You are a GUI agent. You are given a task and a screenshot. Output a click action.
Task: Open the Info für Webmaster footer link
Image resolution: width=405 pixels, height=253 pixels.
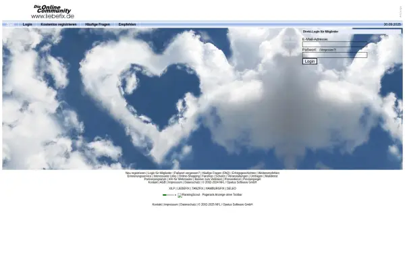coord(180,179)
